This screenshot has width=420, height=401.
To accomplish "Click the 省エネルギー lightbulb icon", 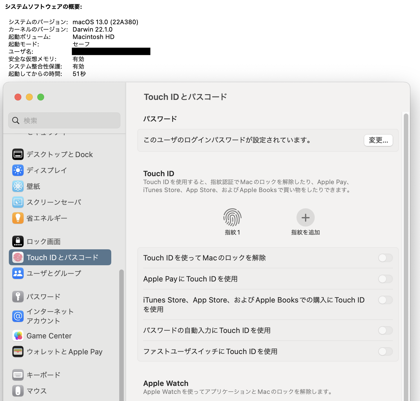I will [x=18, y=218].
